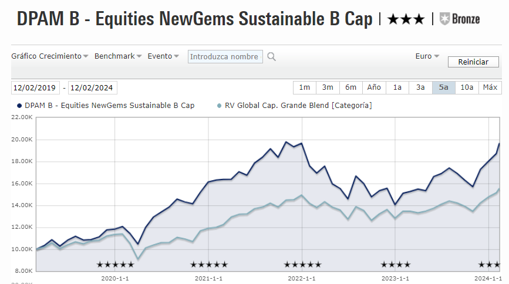Change currency via Euro dropdown
509x284 pixels.
point(427,56)
